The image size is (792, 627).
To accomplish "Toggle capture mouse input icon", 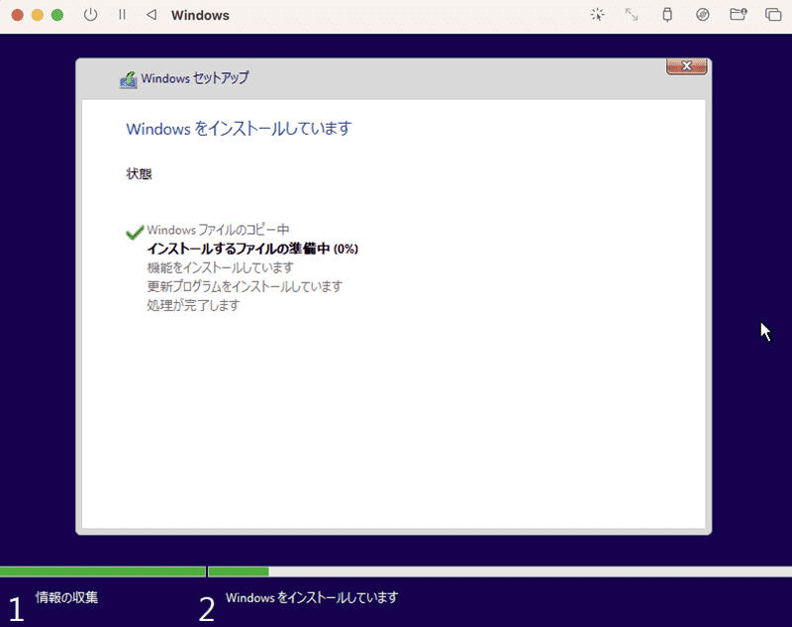I will coord(598,15).
